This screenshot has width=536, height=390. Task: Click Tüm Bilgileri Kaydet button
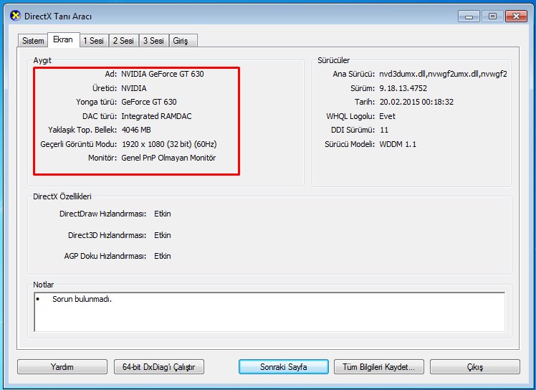378,366
